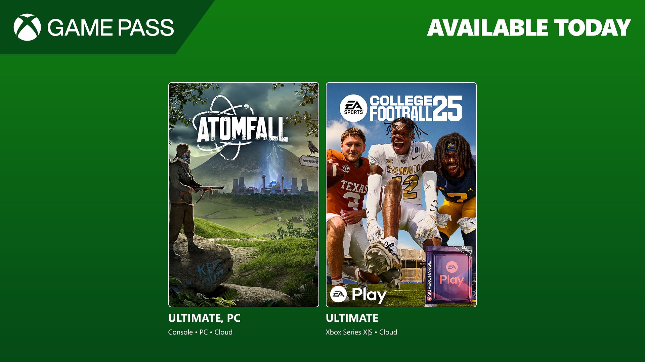This screenshot has height=362, width=645.
Task: Click the College Football 25 title logo
Action: (416, 108)
